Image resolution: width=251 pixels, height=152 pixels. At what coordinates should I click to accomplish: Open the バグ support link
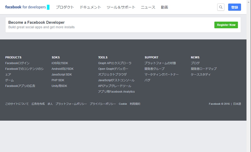147,80
